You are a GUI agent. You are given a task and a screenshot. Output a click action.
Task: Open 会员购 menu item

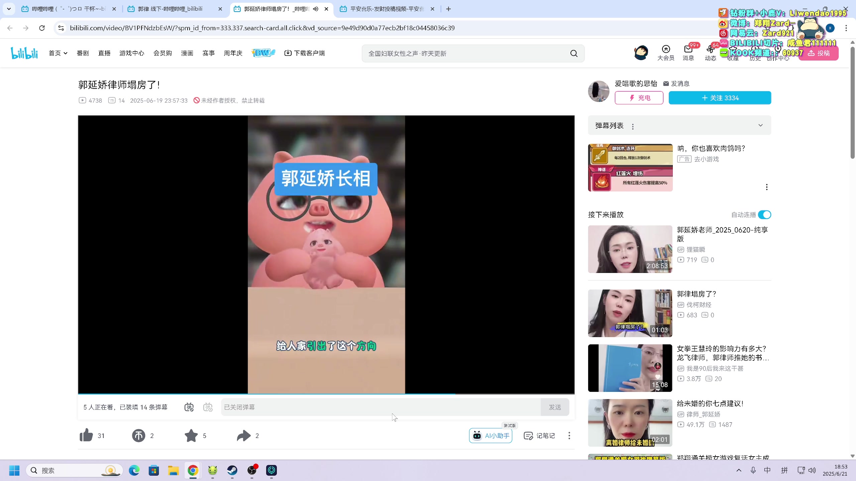(163, 53)
